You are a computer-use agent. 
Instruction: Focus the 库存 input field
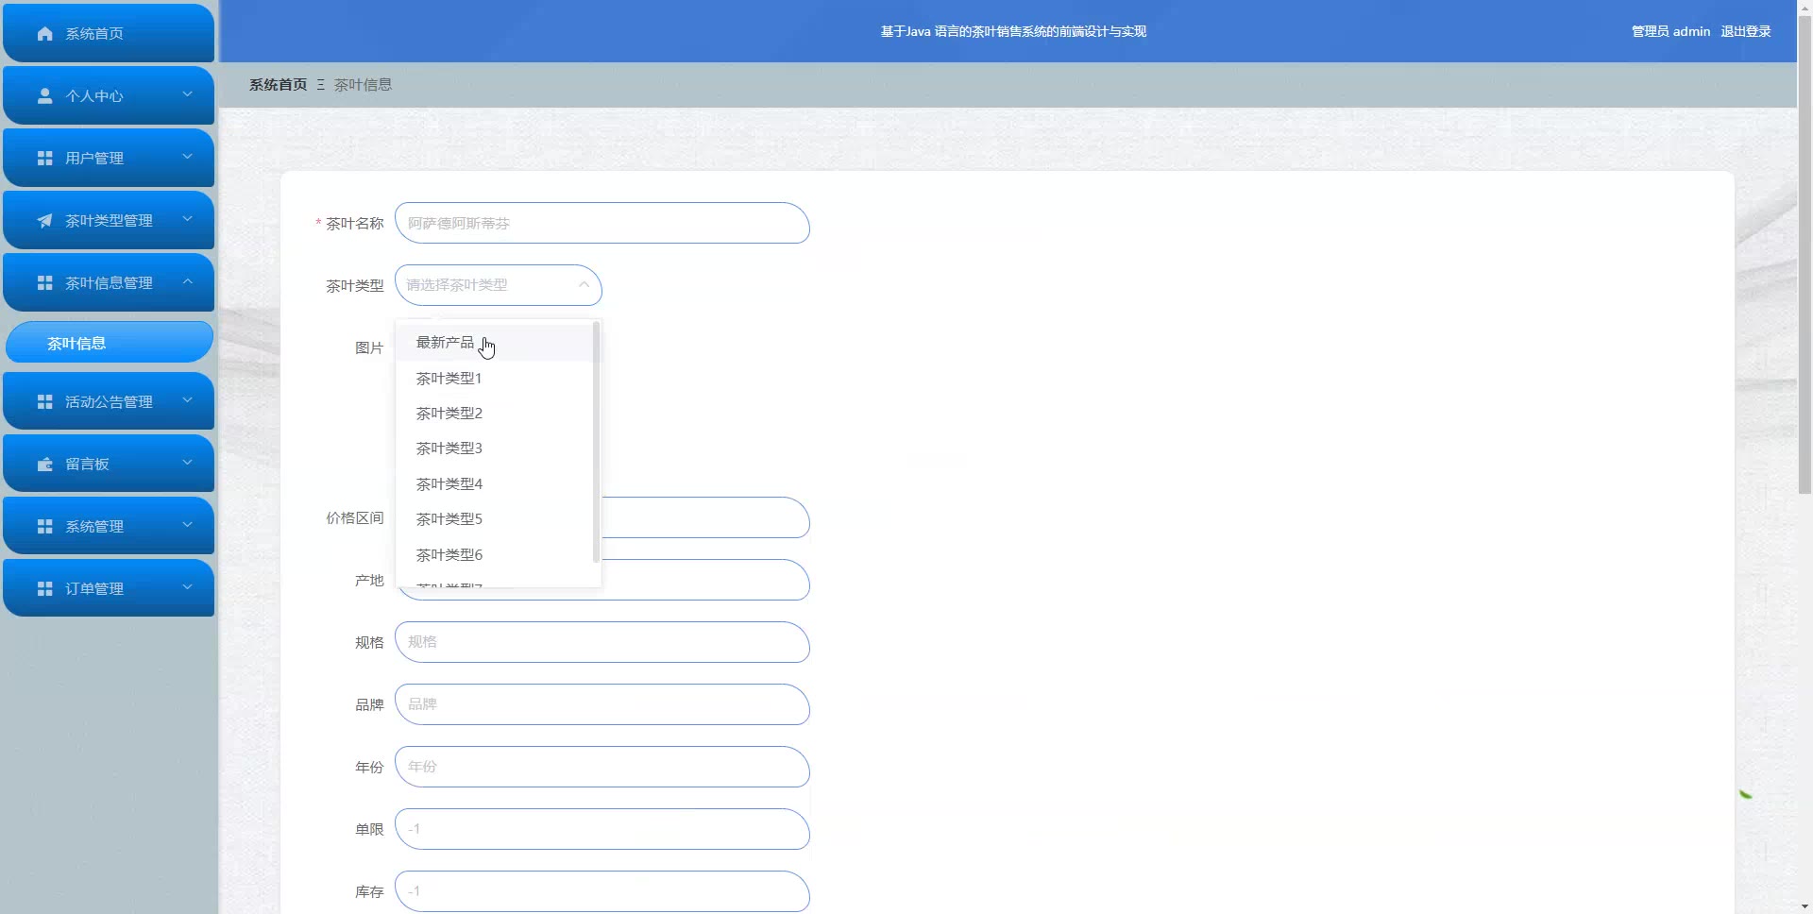pyautogui.click(x=602, y=891)
